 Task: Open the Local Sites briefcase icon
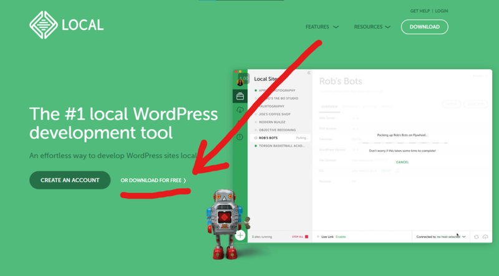point(240,96)
